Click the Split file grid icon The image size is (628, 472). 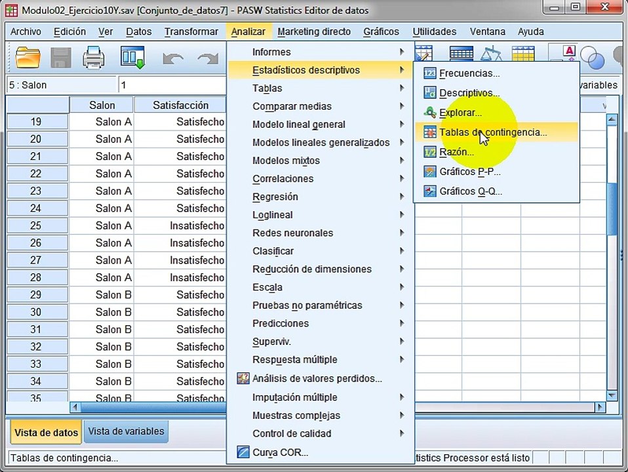click(x=522, y=53)
